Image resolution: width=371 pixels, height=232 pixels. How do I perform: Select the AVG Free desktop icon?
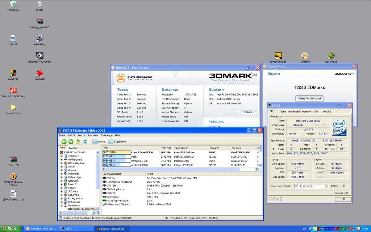click(x=13, y=75)
